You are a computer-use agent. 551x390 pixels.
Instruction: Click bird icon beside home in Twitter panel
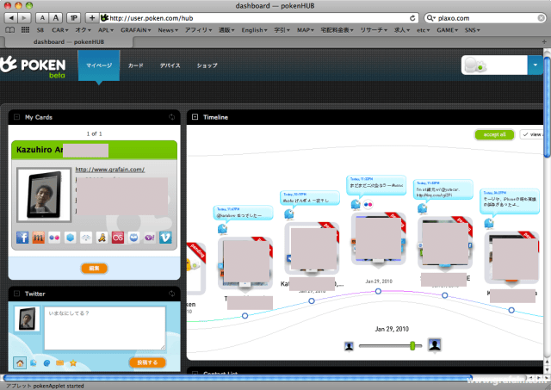pos(34,363)
